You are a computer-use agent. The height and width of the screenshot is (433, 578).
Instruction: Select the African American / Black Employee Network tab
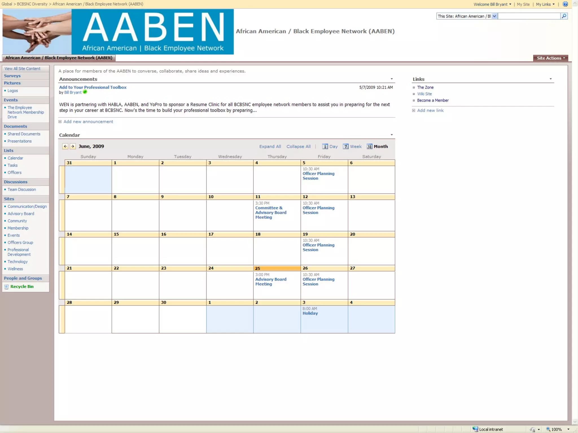[x=59, y=58]
